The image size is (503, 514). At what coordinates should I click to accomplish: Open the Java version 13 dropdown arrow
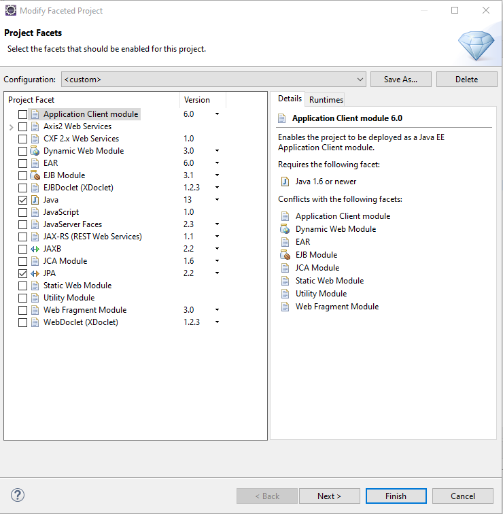(x=217, y=200)
